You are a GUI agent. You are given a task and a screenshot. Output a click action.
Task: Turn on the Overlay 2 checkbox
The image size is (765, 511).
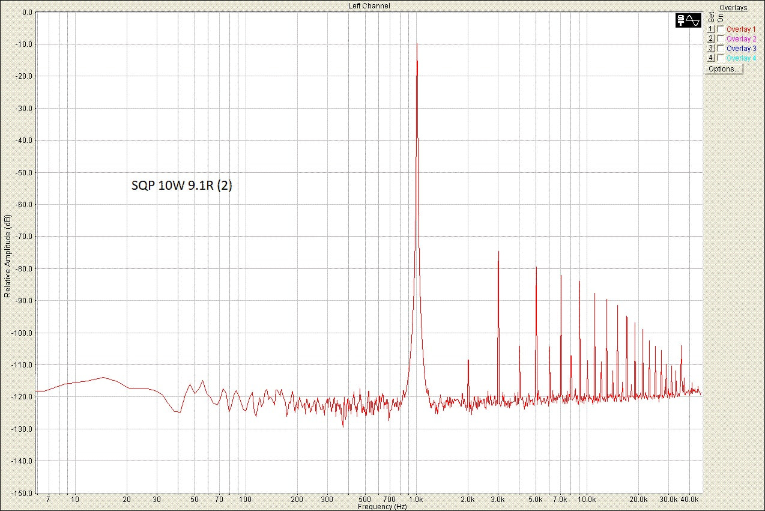point(721,38)
